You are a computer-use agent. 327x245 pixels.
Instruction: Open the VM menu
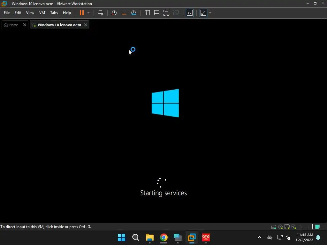(x=42, y=13)
